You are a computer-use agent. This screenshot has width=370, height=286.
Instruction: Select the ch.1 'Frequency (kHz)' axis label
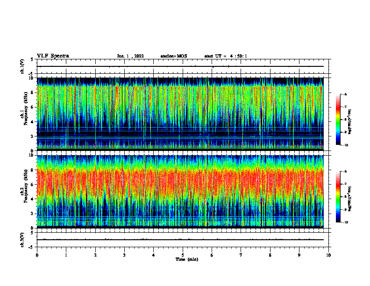point(26,108)
